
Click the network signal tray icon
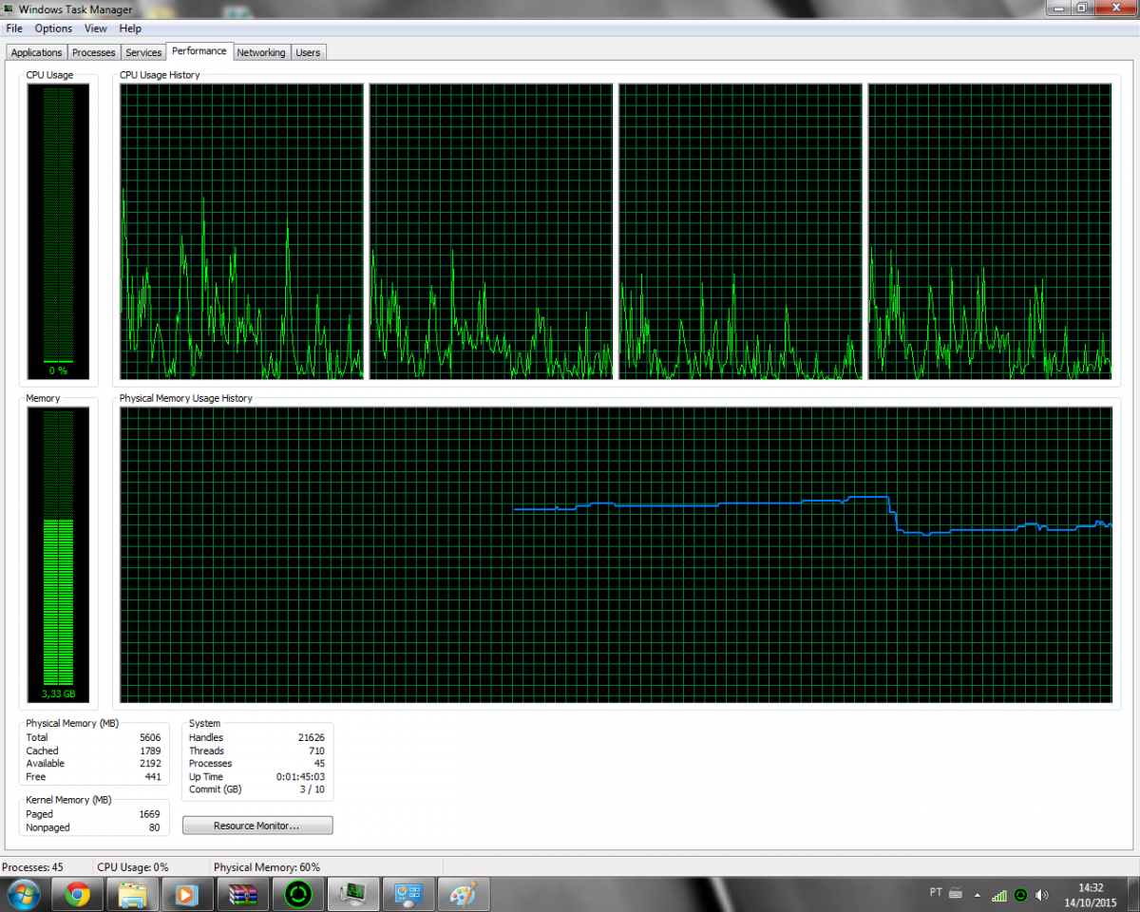click(998, 895)
